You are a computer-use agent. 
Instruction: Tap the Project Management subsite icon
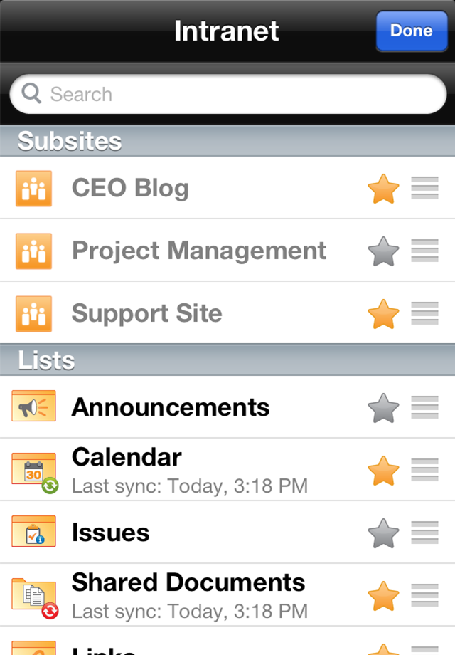pyautogui.click(x=33, y=251)
